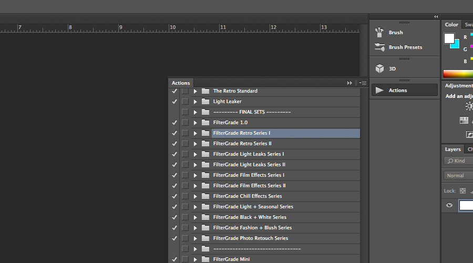Switch to the Channels tab
This screenshot has width=473, height=263.
[x=469, y=149]
